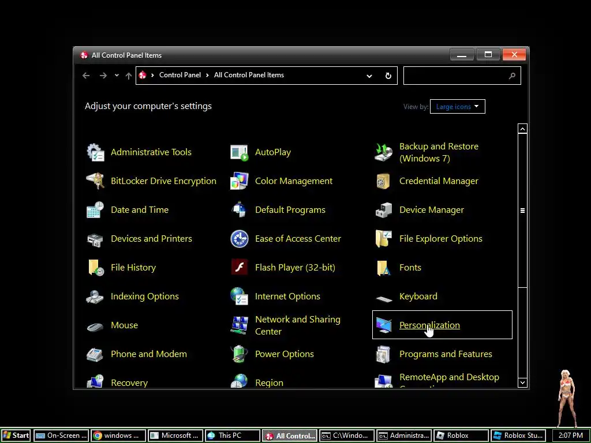Viewport: 591px width, 443px height.
Task: Open Phone and Modem icon
Action: [95, 354]
